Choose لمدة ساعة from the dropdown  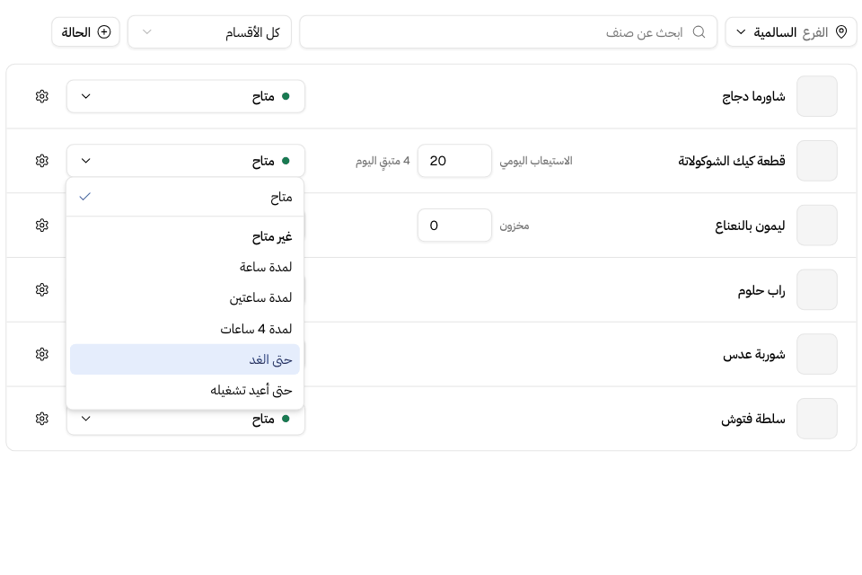click(x=185, y=267)
